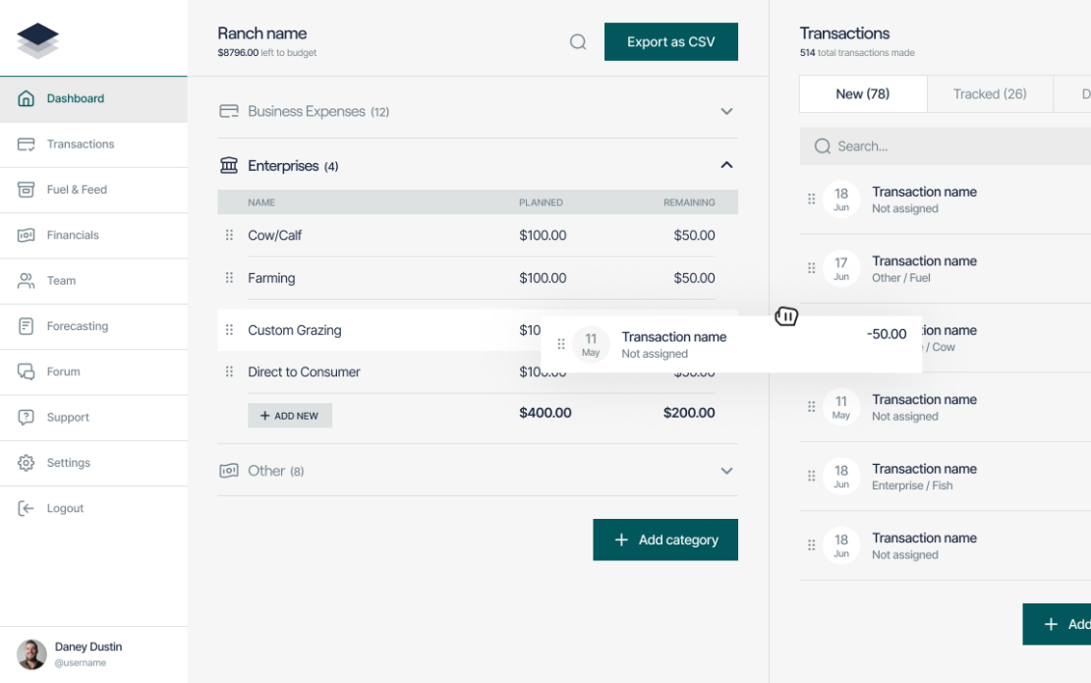This screenshot has height=683, width=1091.
Task: Click the Forum chat bubbles icon
Action: tap(26, 371)
